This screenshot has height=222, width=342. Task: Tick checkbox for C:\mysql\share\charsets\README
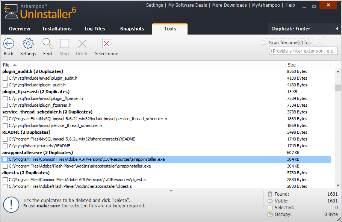coord(5,146)
